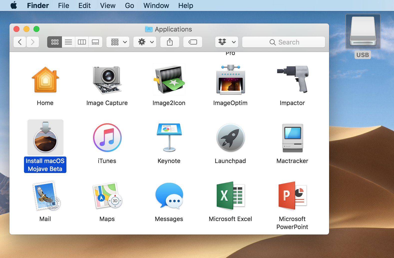Select the Maps app icon
The width and height of the screenshot is (394, 258).
[107, 195]
